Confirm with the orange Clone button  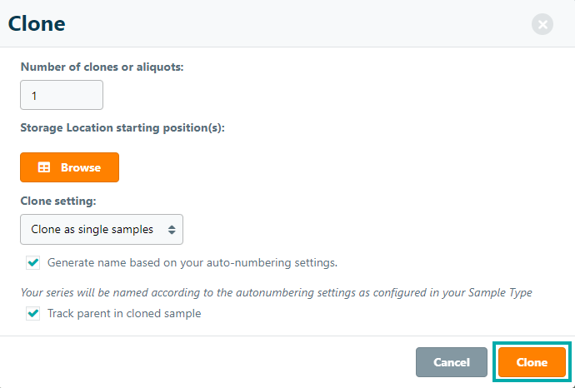point(532,362)
